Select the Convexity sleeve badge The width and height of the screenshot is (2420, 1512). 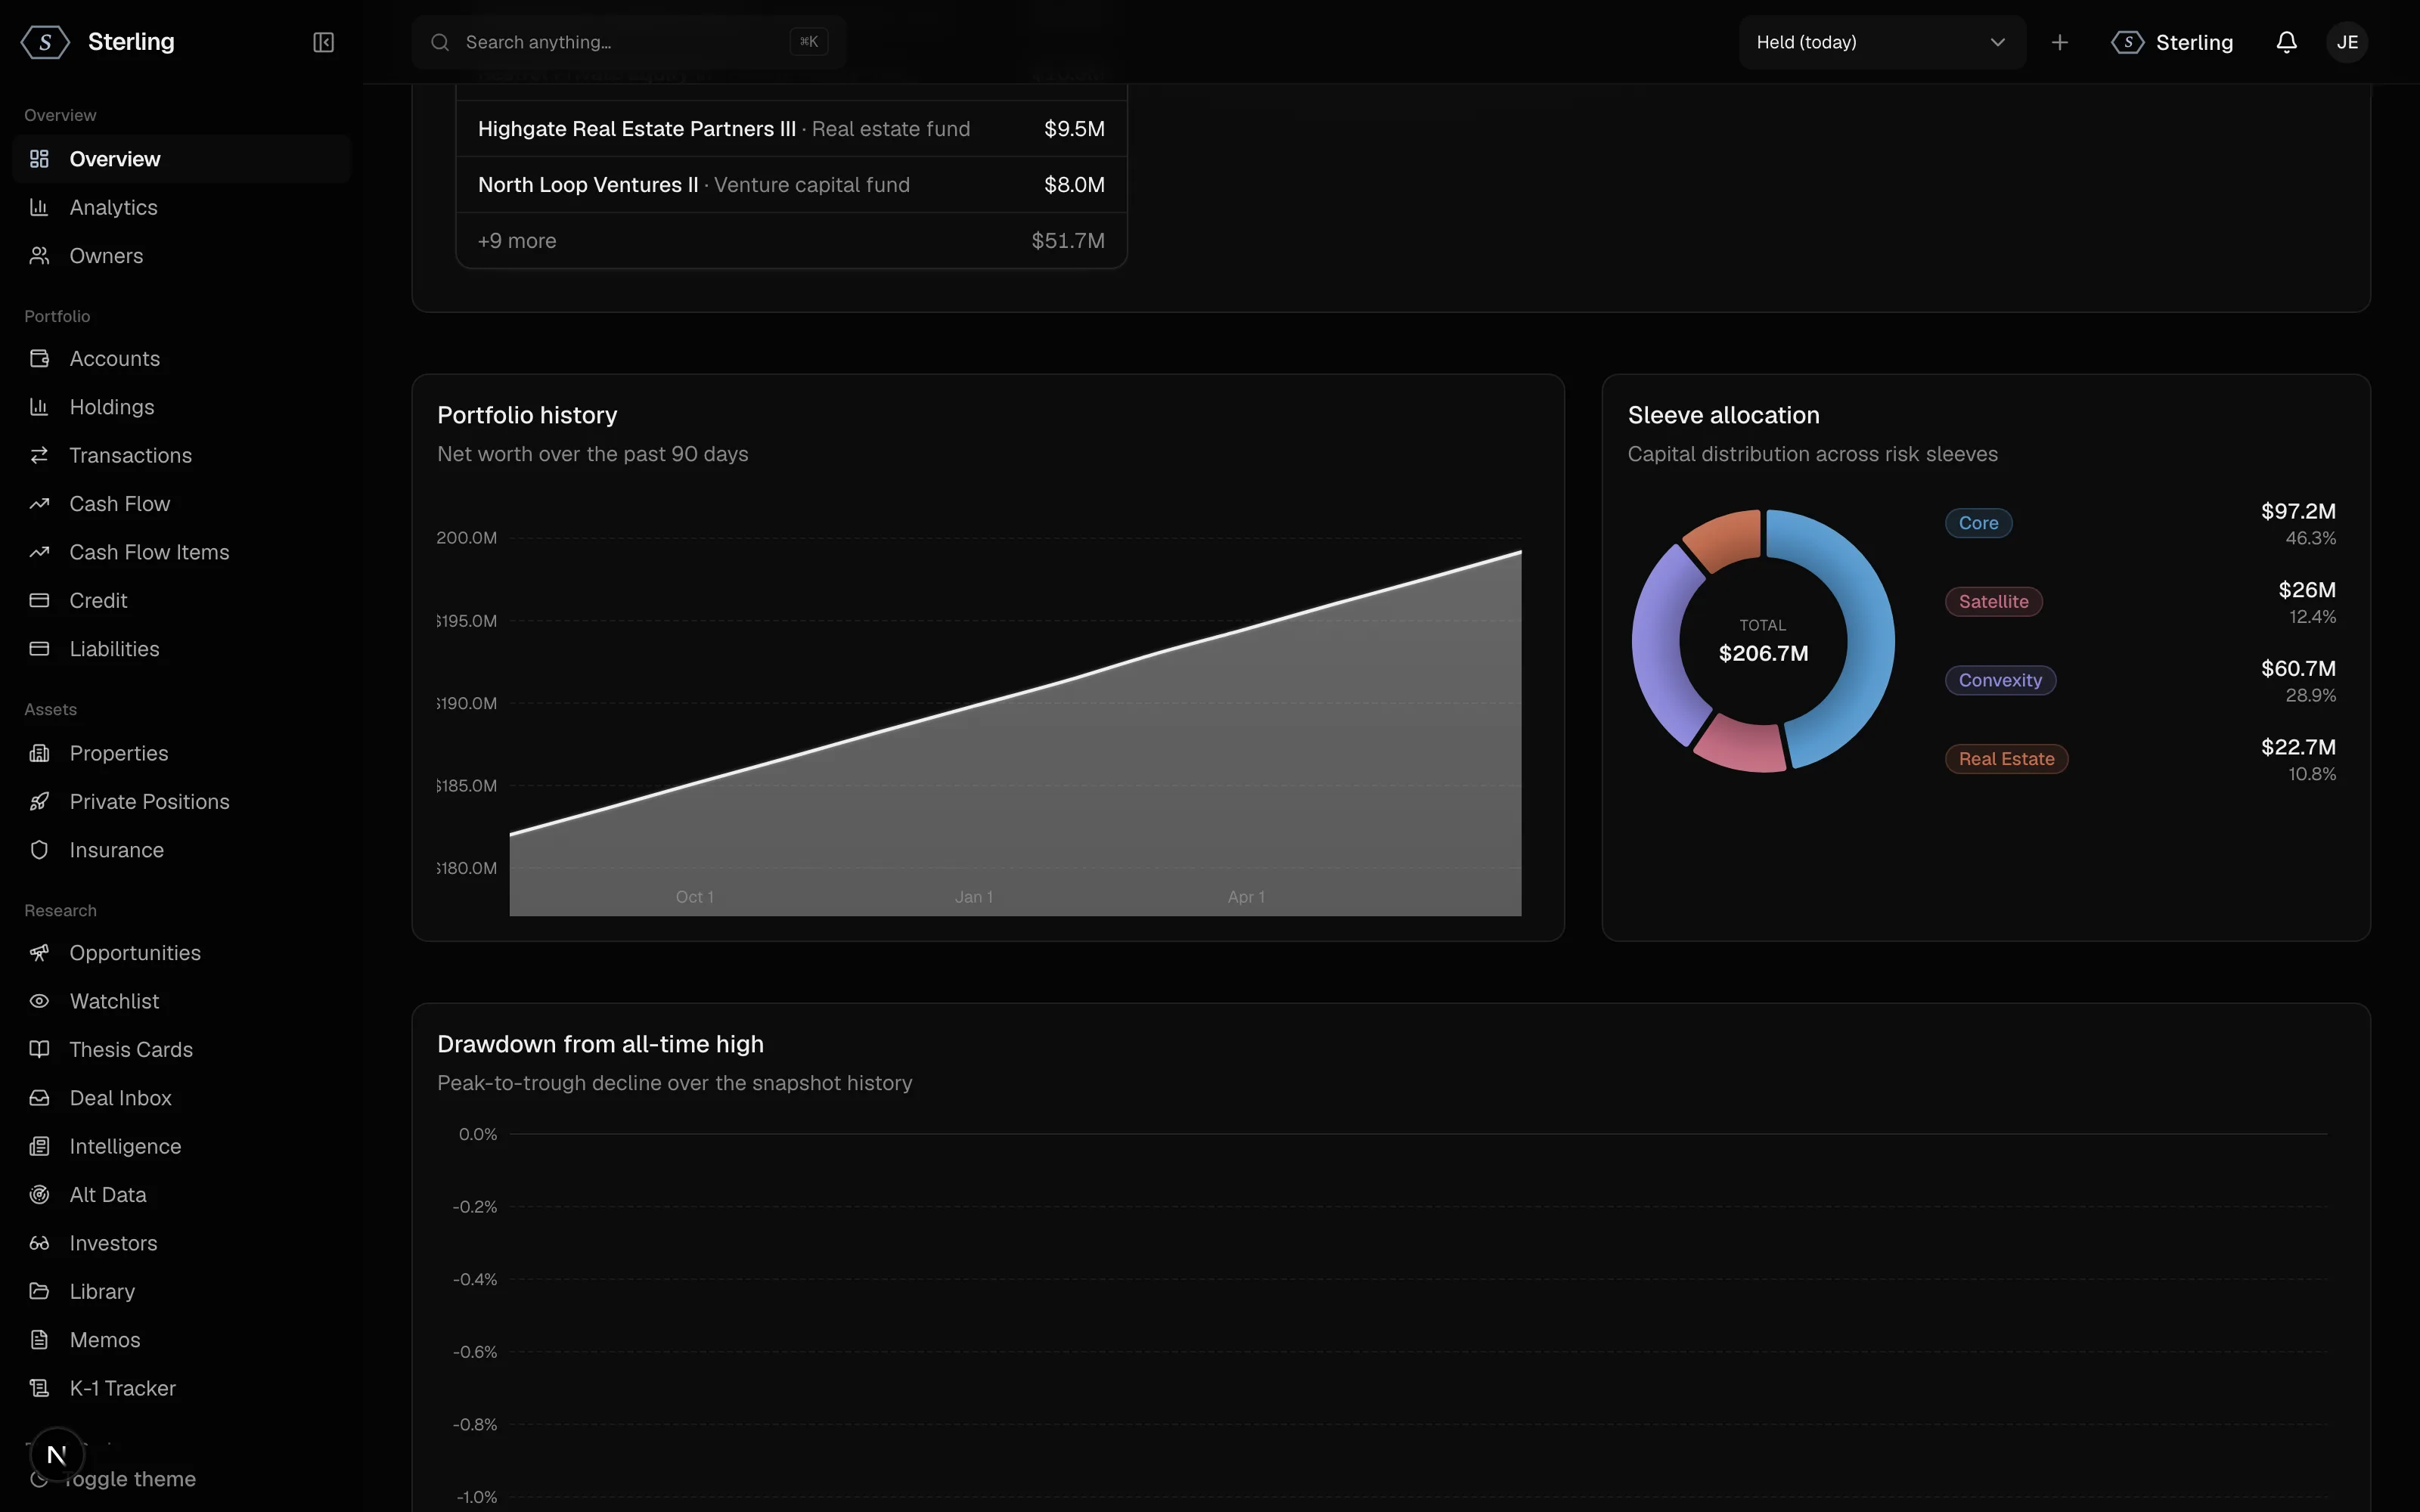1999,680
